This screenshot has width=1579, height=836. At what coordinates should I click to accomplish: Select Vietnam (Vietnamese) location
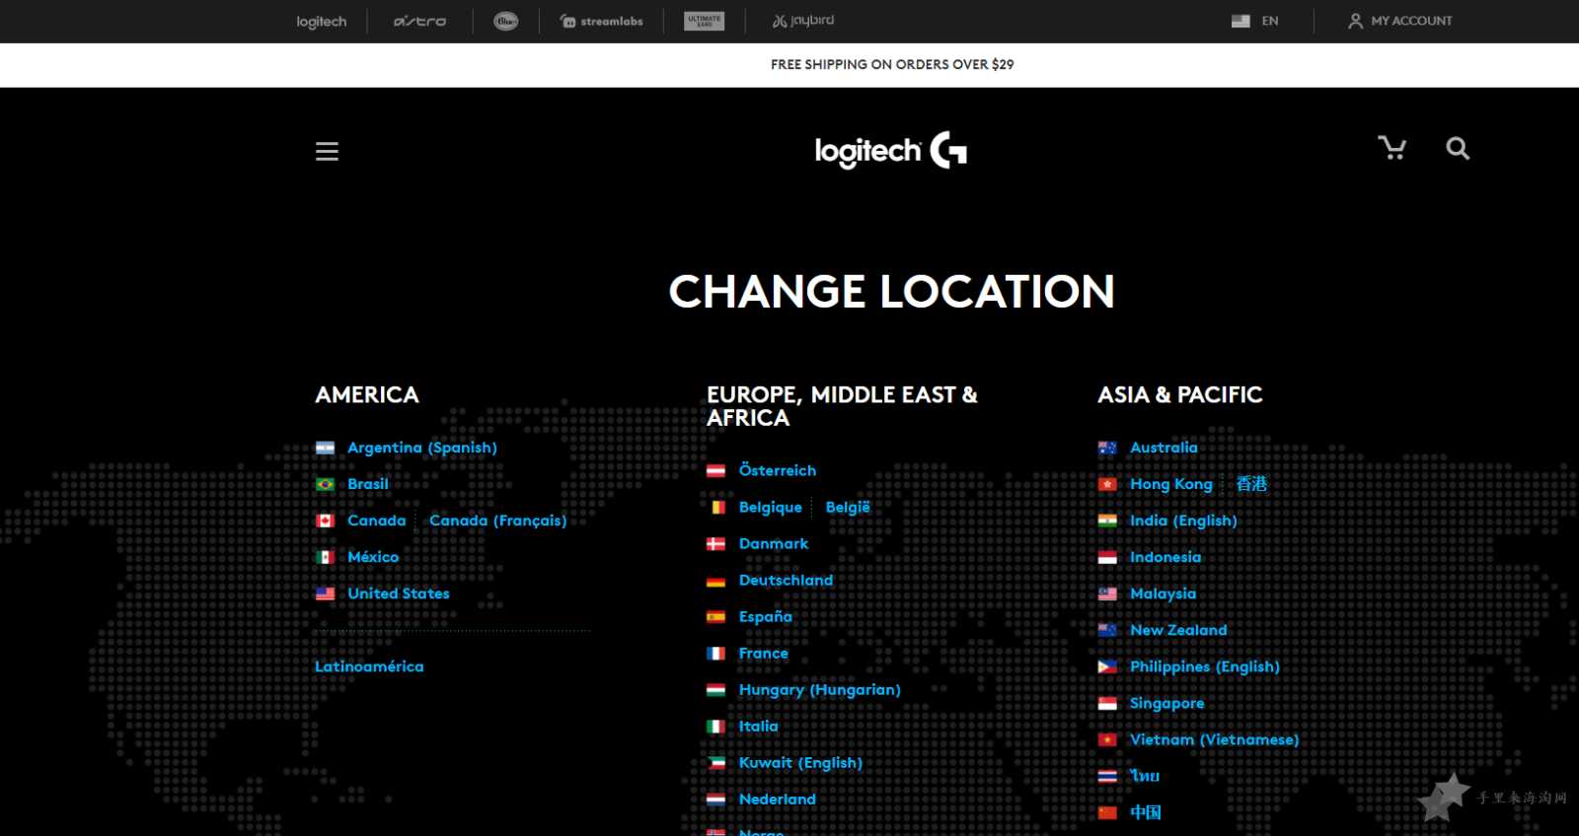[1214, 739]
